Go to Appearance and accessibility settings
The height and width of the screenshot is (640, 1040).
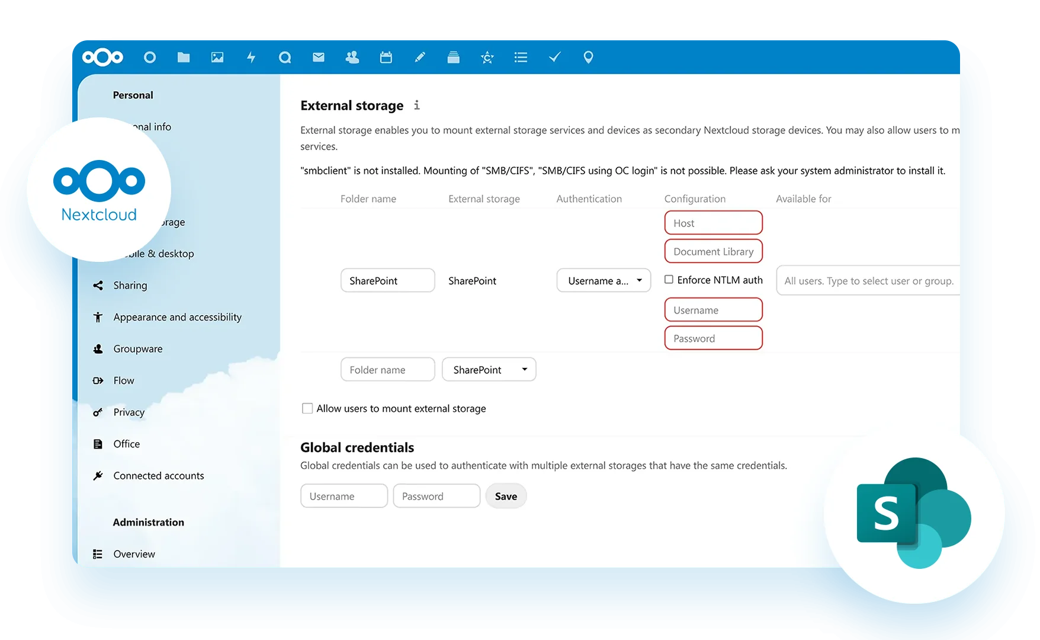pyautogui.click(x=177, y=317)
